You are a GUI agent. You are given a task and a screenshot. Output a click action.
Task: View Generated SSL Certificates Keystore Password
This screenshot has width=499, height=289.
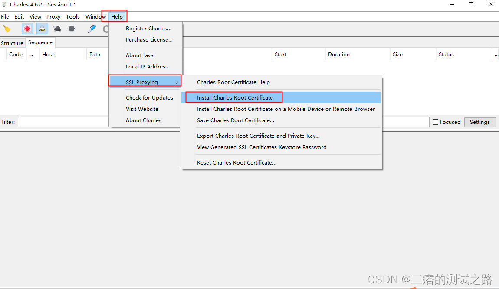(x=281, y=147)
